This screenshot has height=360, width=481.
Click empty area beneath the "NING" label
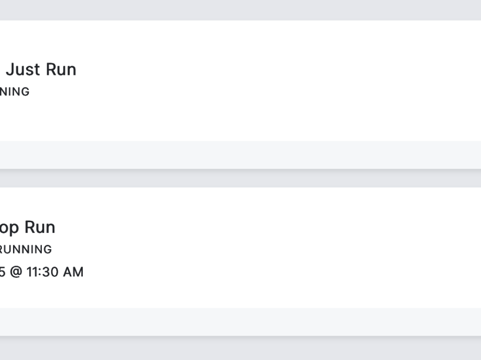coord(14,118)
